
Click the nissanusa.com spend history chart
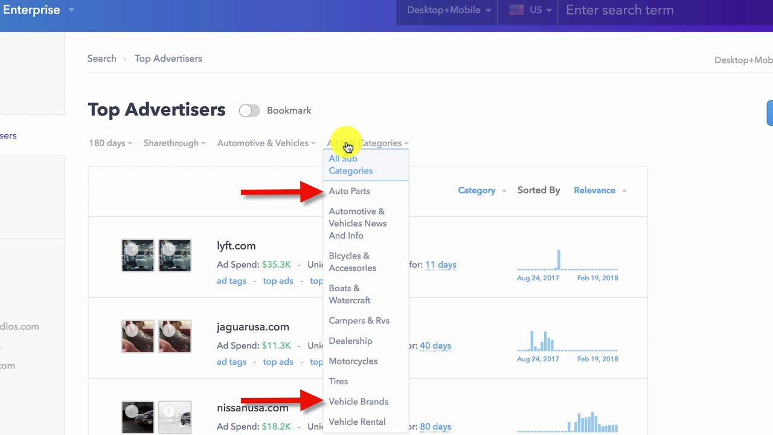(568, 422)
